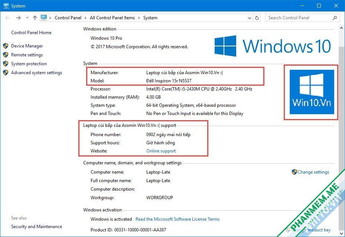This screenshot has width=345, height=237.
Task: Go back with the Back arrow
Action: coord(7,18)
